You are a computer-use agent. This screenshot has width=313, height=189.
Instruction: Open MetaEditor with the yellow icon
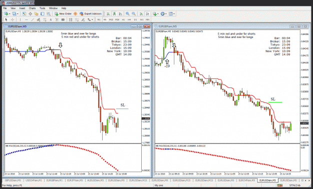click(x=75, y=14)
